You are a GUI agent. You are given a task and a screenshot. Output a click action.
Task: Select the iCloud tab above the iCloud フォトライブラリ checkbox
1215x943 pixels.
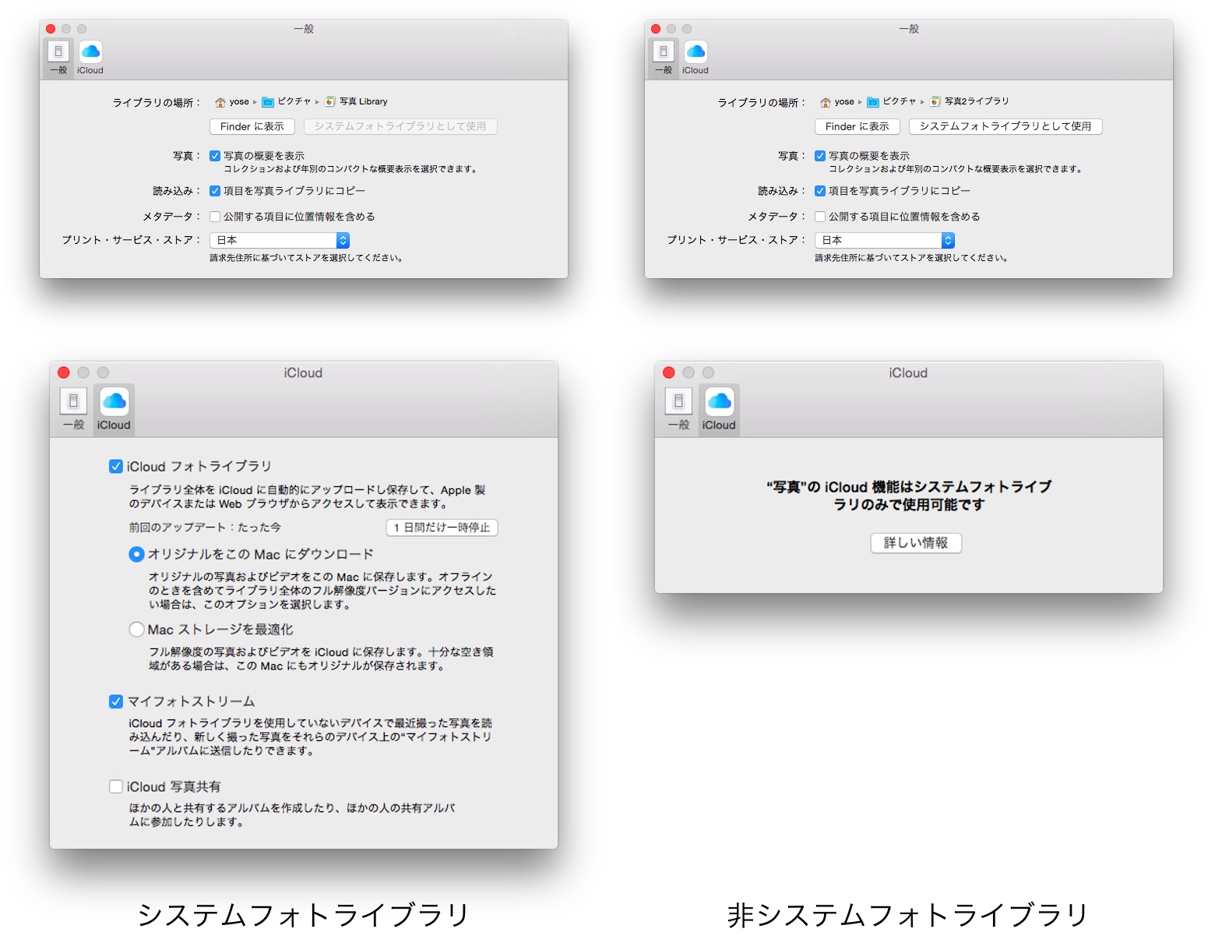114,409
